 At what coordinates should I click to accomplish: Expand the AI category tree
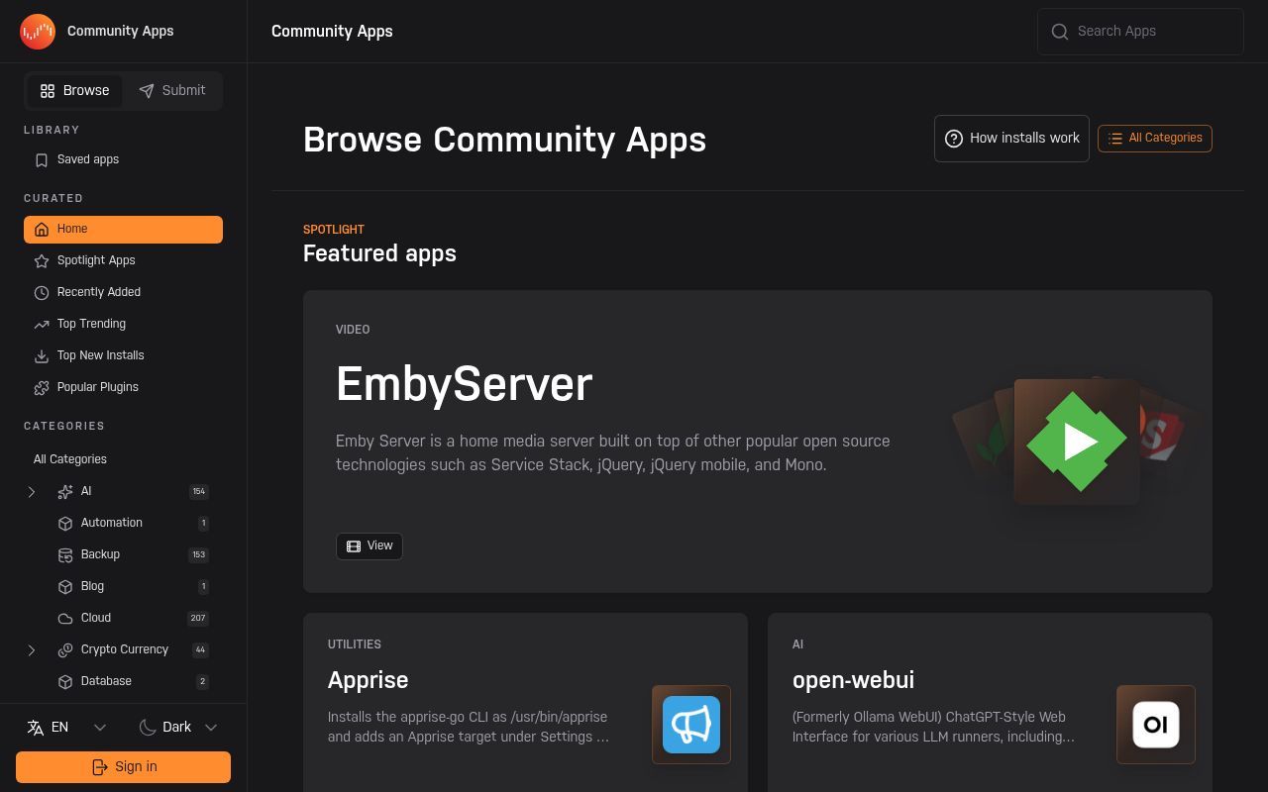pos(32,492)
